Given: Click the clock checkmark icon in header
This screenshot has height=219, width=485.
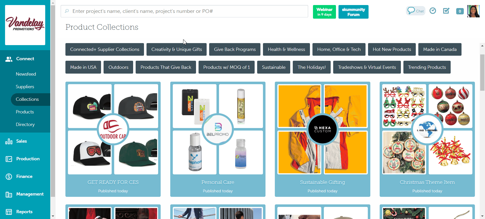Looking at the screenshot, I should coord(433,11).
